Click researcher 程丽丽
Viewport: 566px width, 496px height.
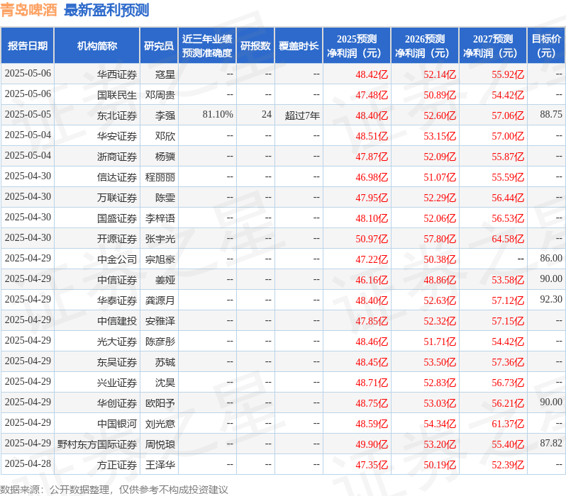160,177
